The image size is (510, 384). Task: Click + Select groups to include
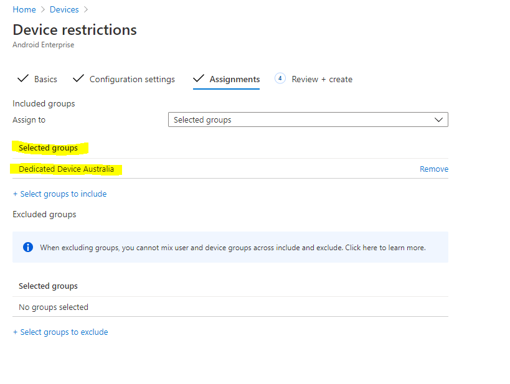point(60,194)
